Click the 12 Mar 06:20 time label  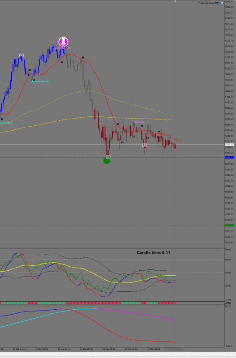tap(154, 349)
